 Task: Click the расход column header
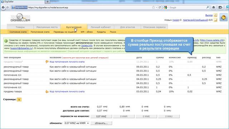click(x=206, y=57)
